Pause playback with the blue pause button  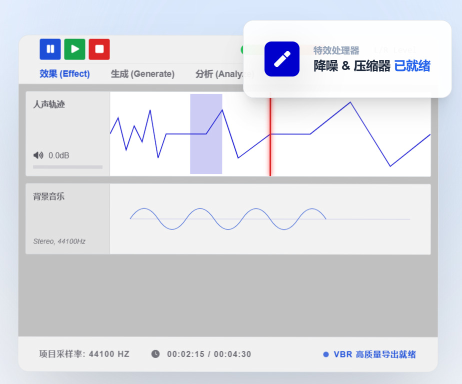click(50, 49)
